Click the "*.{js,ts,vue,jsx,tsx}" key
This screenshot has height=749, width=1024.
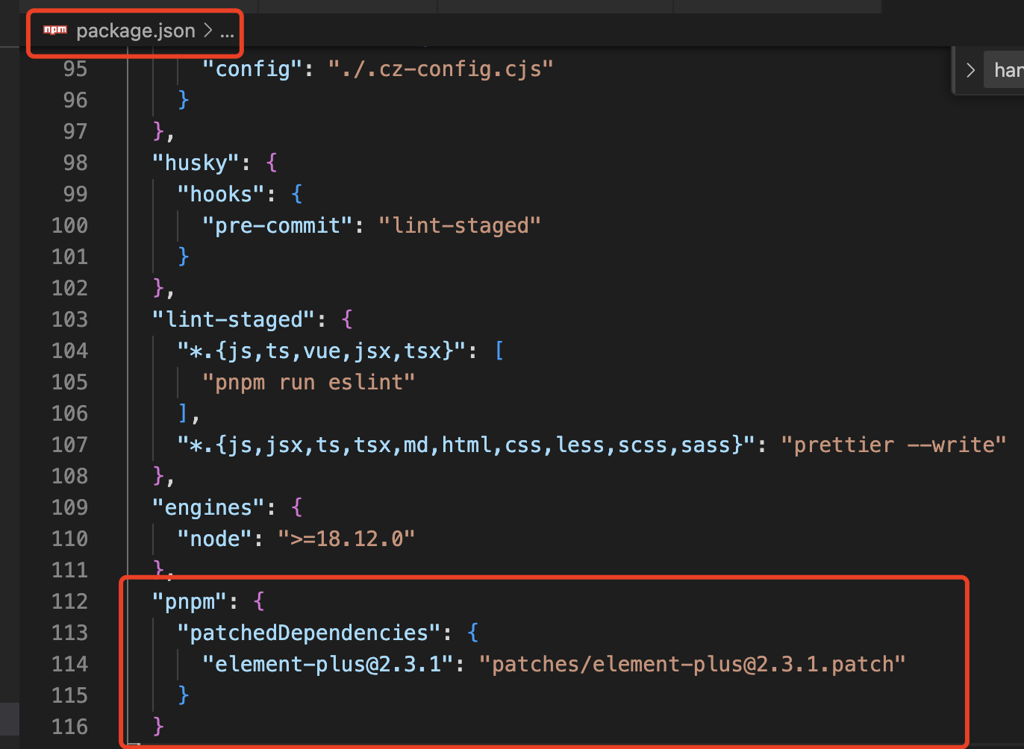(x=322, y=351)
